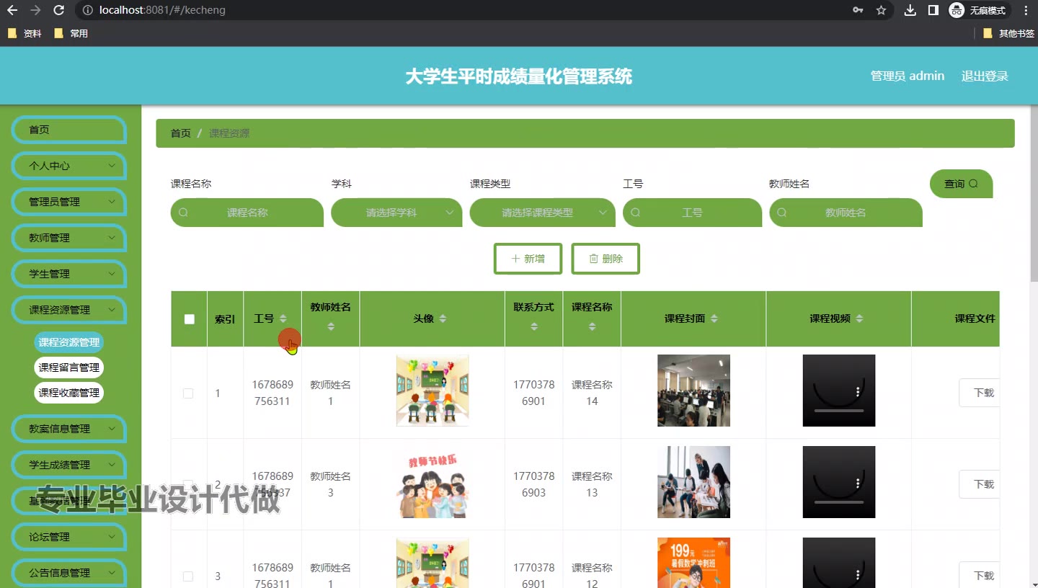The height and width of the screenshot is (588, 1038).
Task: Expand 教案信息管理 sidebar menu
Action: pyautogui.click(x=69, y=429)
